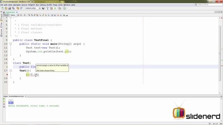Uncomment the selected lines

67,15
